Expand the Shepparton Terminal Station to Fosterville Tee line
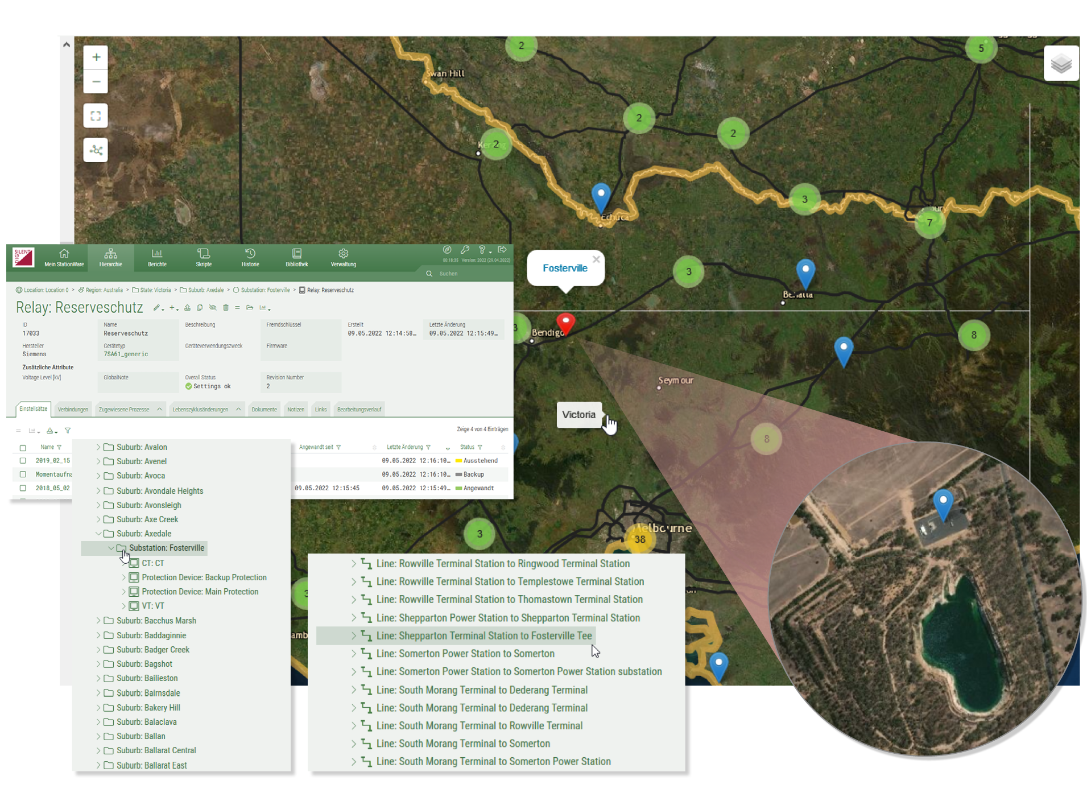The width and height of the screenshot is (1087, 805). click(x=353, y=636)
